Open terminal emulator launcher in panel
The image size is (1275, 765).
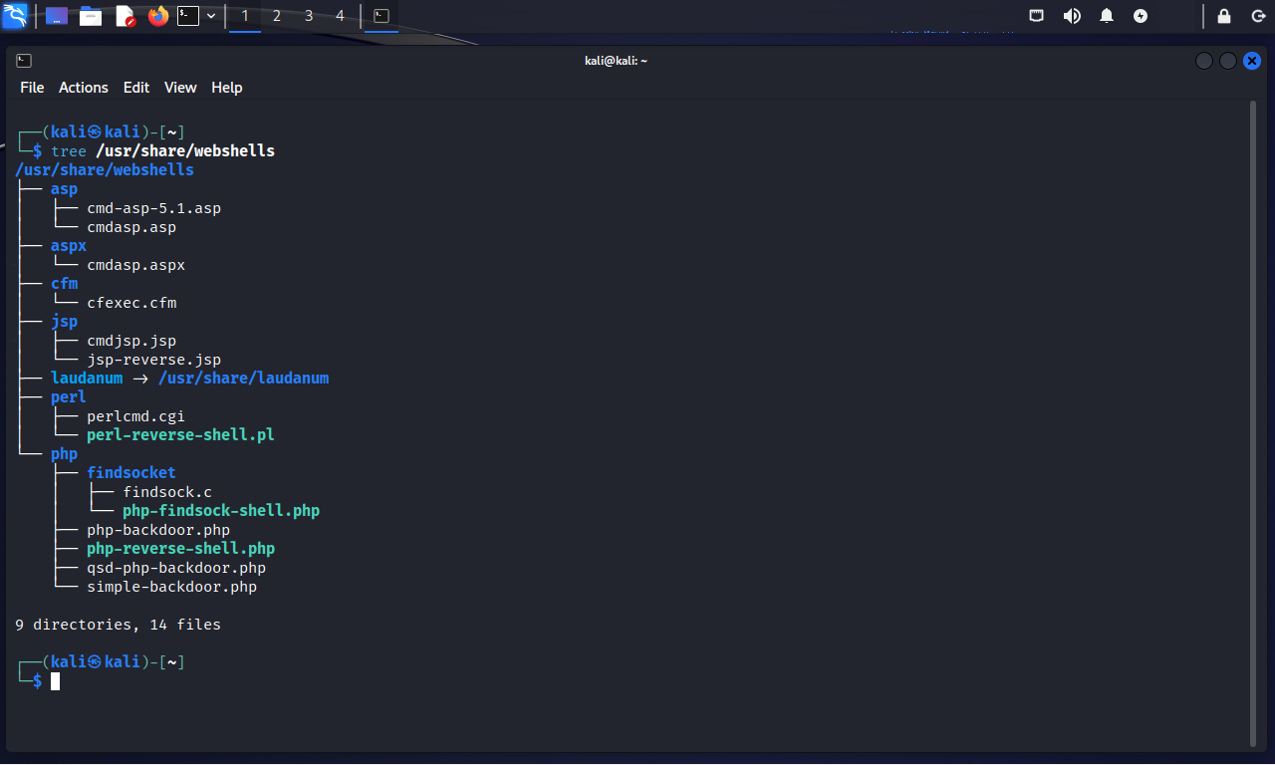[188, 16]
